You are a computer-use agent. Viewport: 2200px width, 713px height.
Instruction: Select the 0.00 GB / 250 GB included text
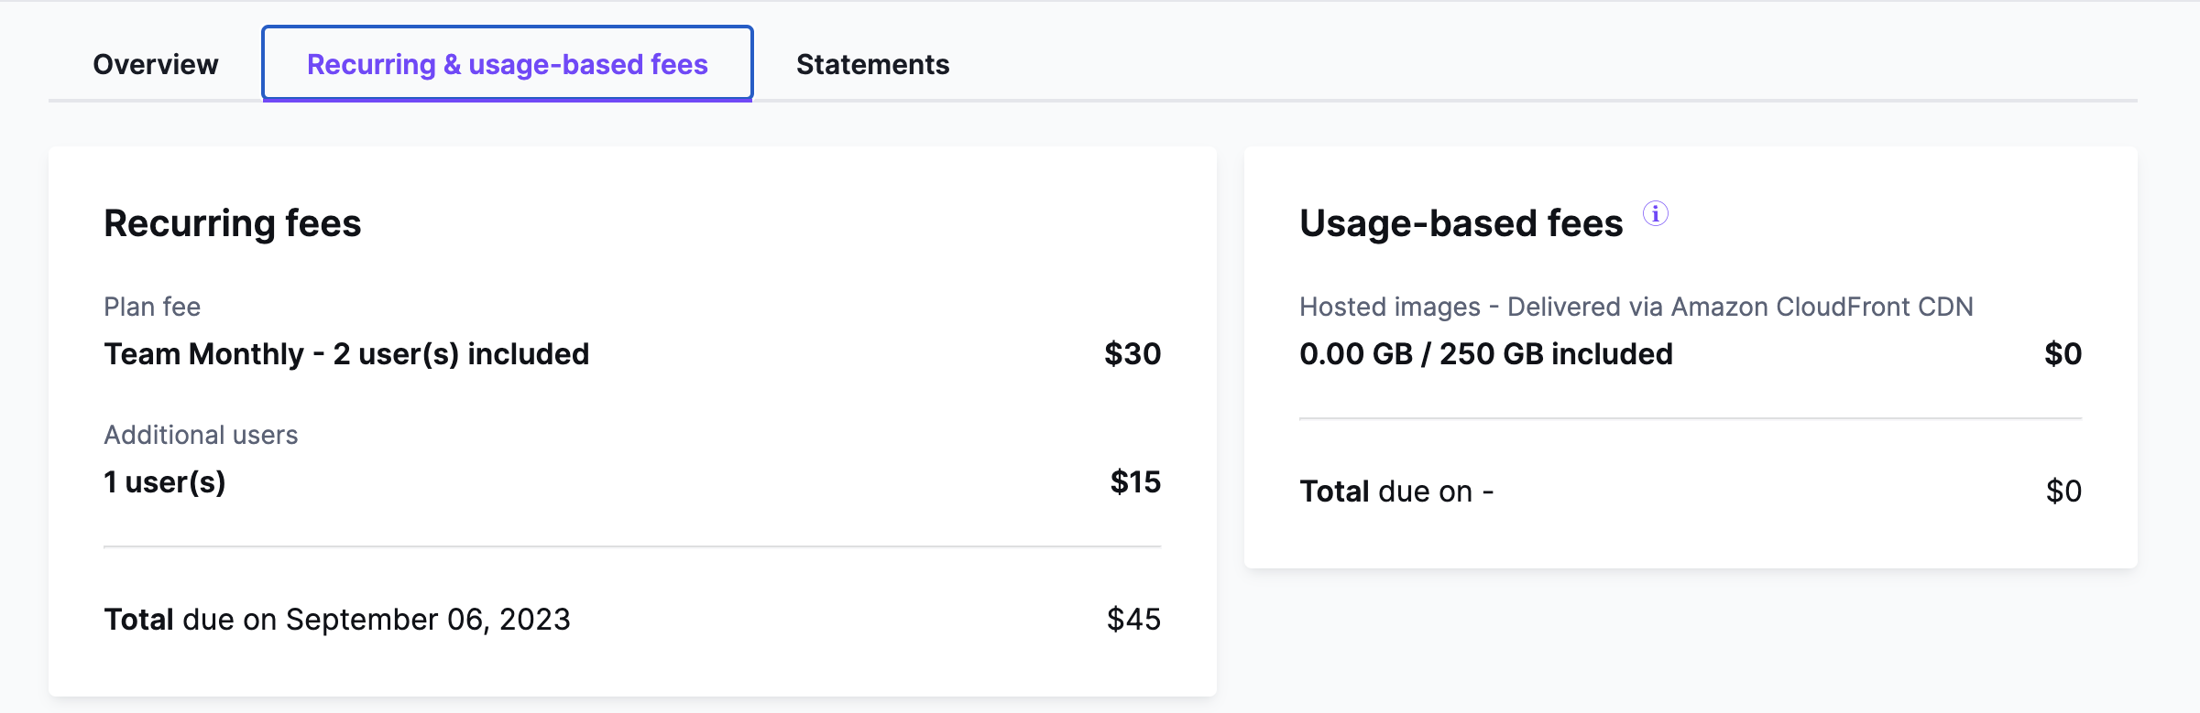point(1486,354)
